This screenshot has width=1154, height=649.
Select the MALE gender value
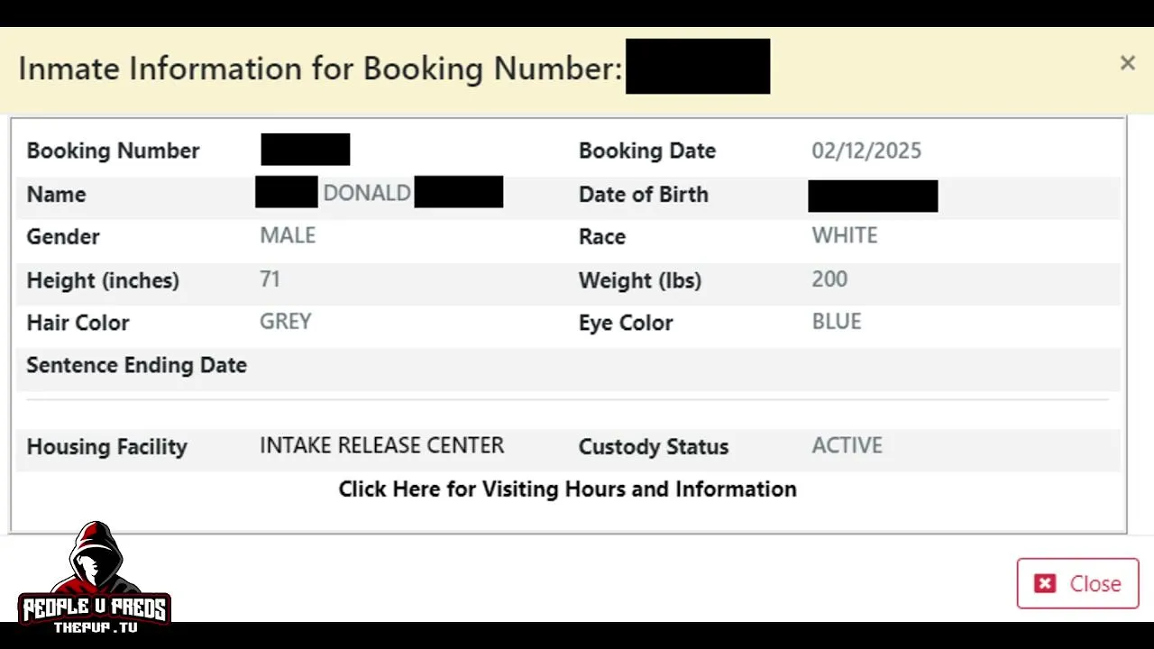[x=288, y=236]
